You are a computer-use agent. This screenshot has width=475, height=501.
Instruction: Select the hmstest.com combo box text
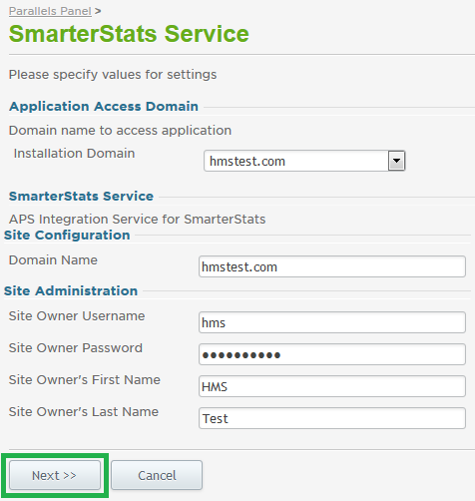click(247, 162)
